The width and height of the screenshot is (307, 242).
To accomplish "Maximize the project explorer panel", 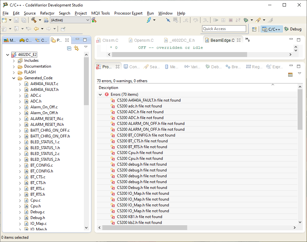I will pyautogui.click(x=85, y=40).
